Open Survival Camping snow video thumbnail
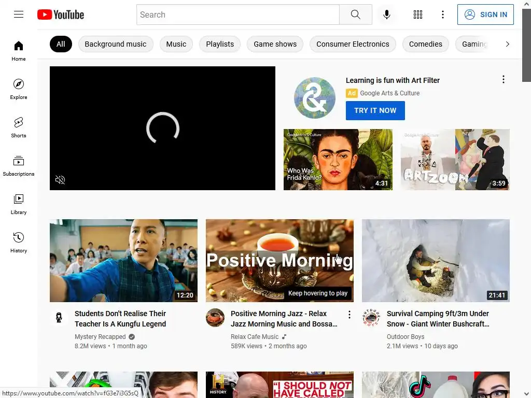This screenshot has width=531, height=398. 436,261
